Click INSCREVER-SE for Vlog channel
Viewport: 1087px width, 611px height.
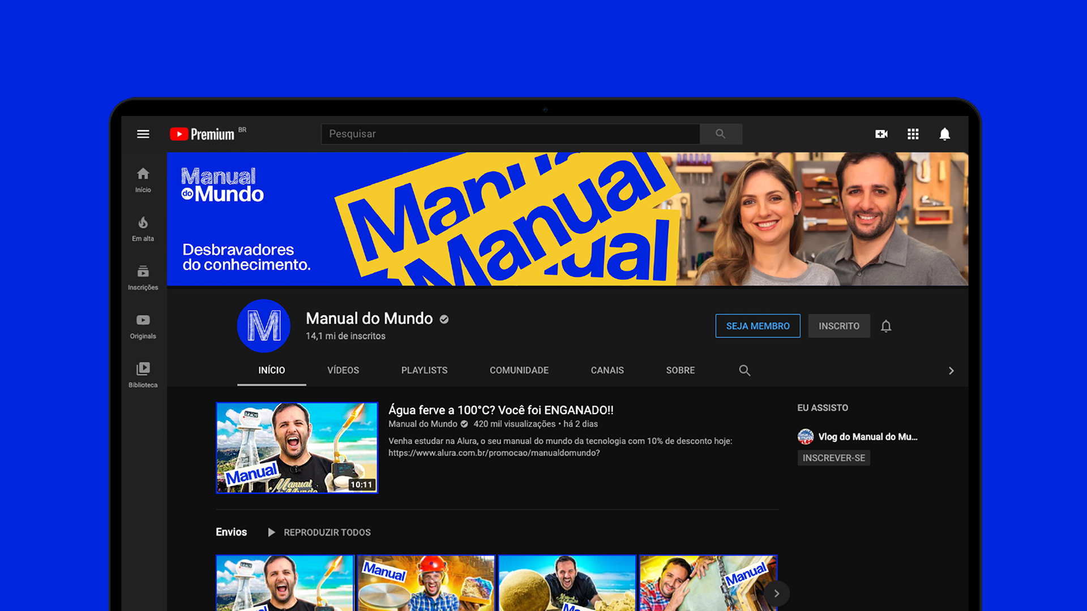coord(834,458)
